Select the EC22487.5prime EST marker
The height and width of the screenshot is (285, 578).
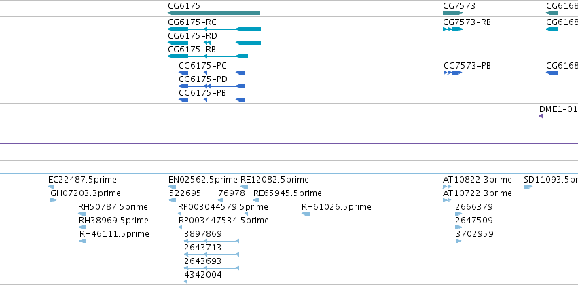tap(51, 187)
